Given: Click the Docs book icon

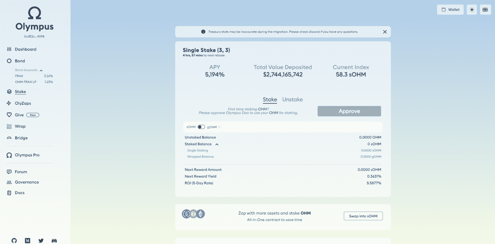Looking at the screenshot, I should click(x=9, y=193).
